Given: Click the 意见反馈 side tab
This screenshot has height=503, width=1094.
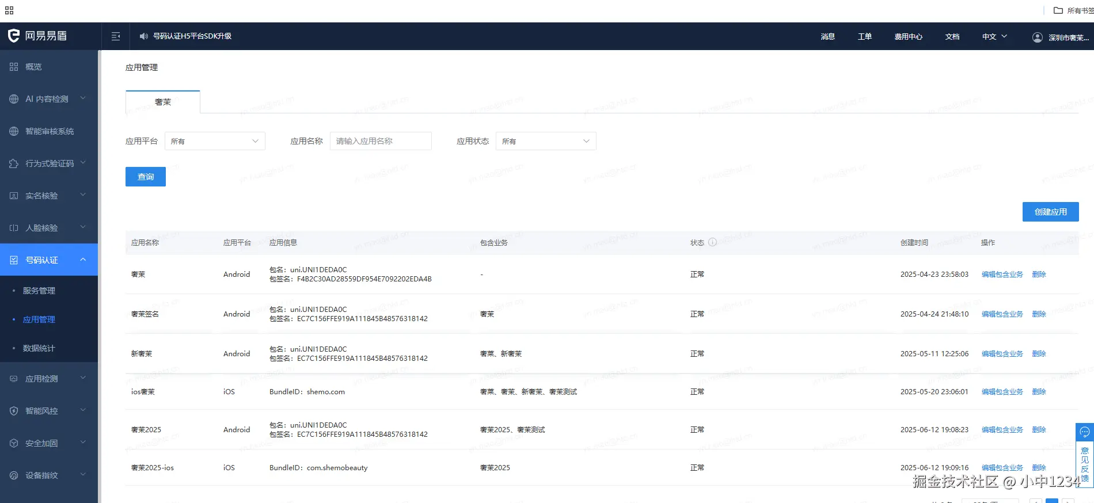Looking at the screenshot, I should pyautogui.click(x=1085, y=464).
